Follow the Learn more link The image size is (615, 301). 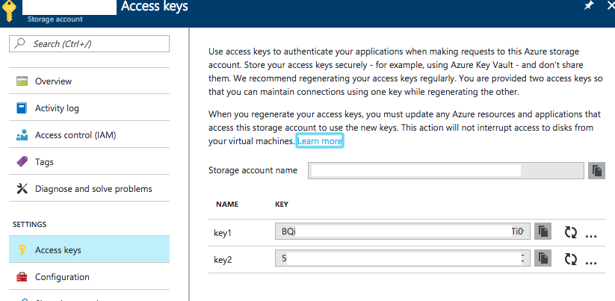tap(320, 141)
